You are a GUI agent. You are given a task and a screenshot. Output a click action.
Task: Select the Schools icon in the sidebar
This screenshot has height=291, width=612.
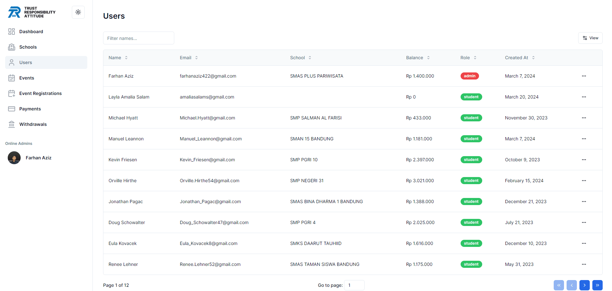12,47
